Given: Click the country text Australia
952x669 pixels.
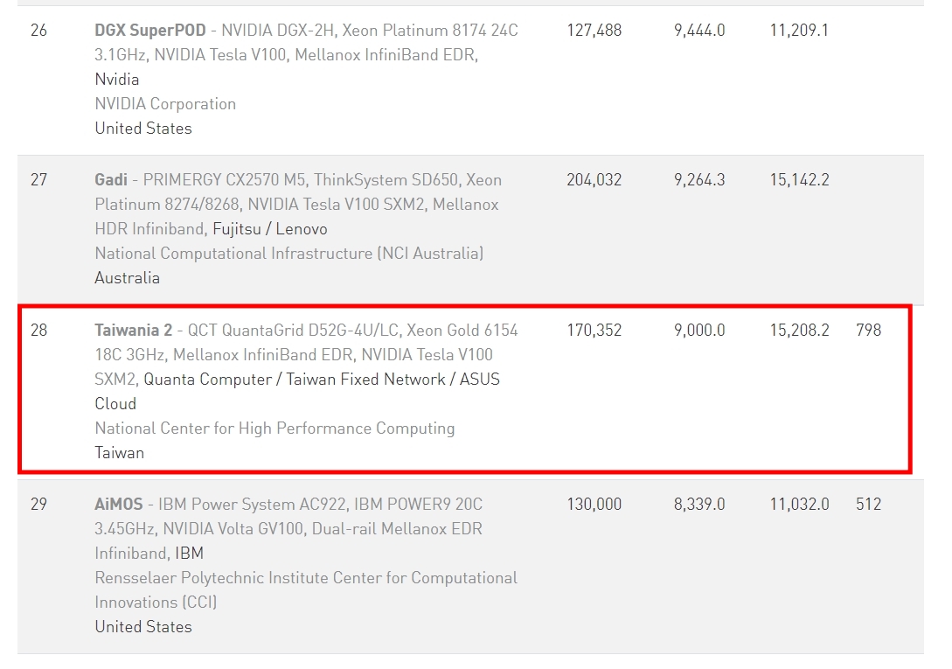Looking at the screenshot, I should pos(128,278).
